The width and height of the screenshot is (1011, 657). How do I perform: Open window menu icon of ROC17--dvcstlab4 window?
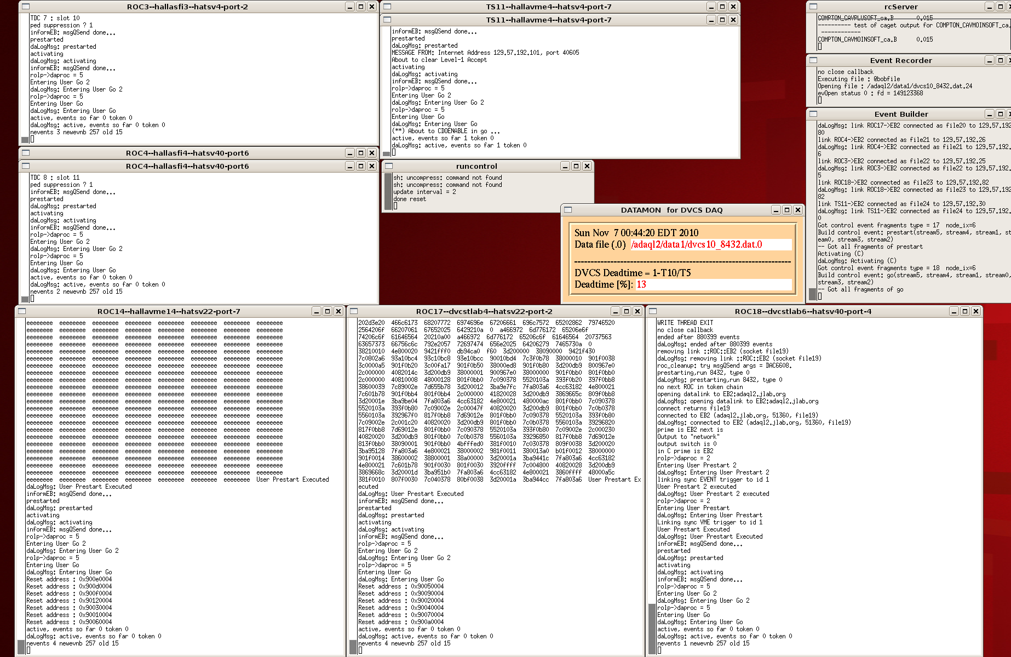(x=354, y=311)
